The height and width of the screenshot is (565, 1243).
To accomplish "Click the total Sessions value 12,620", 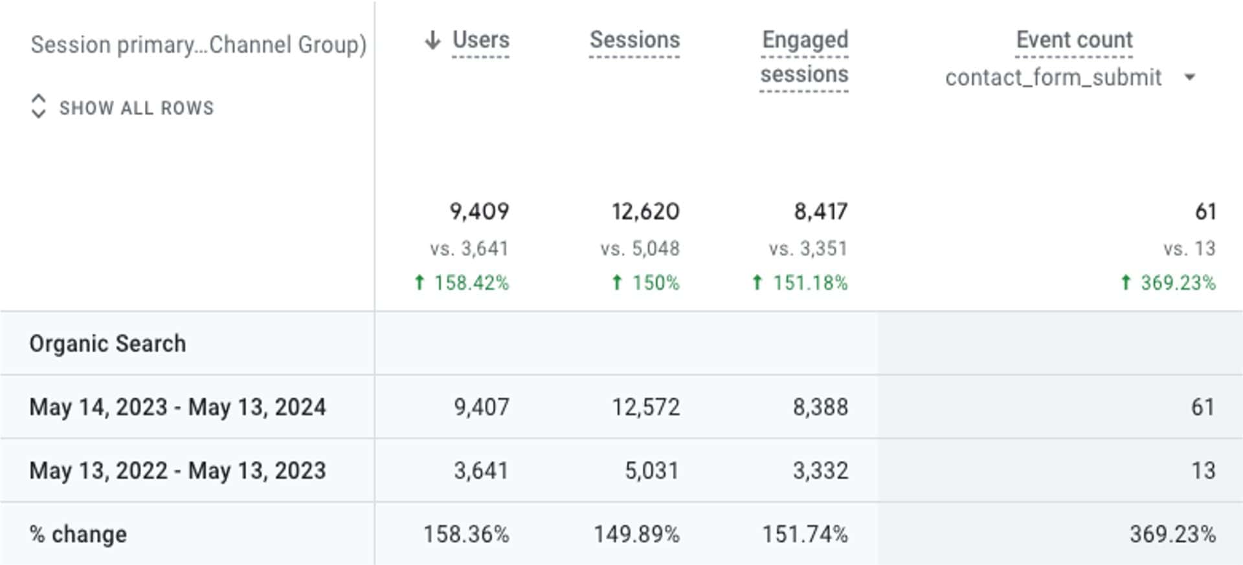I will 645,211.
